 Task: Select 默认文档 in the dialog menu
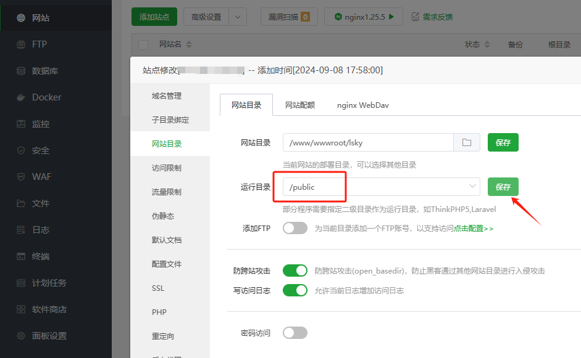point(170,240)
